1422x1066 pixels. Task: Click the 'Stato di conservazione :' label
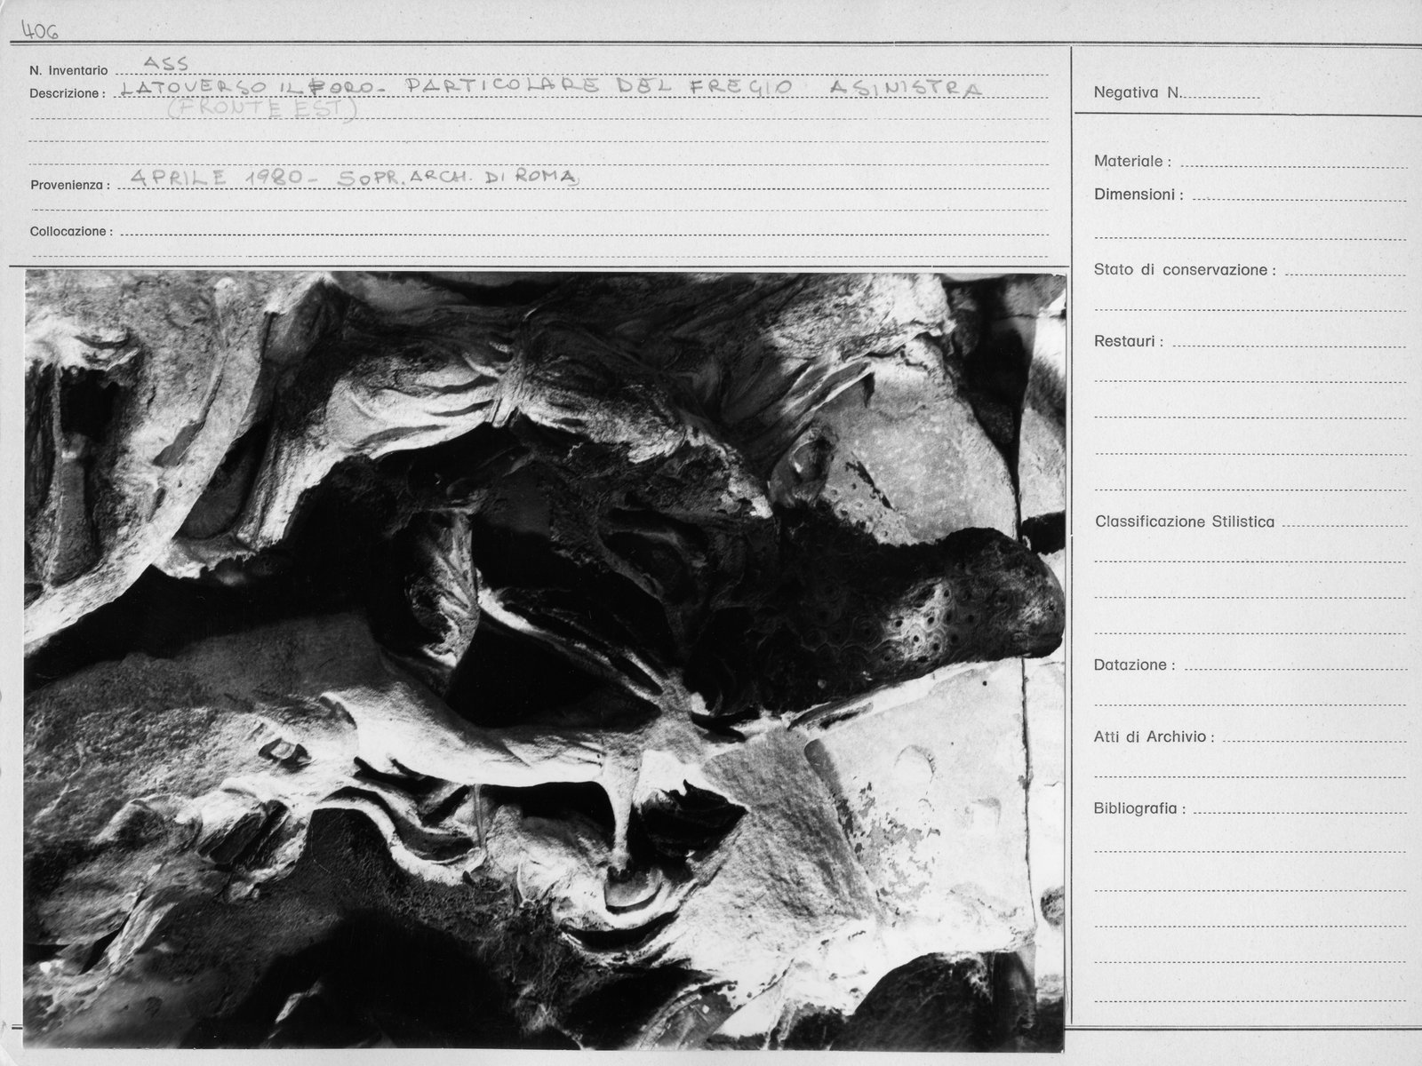[x=1185, y=270]
